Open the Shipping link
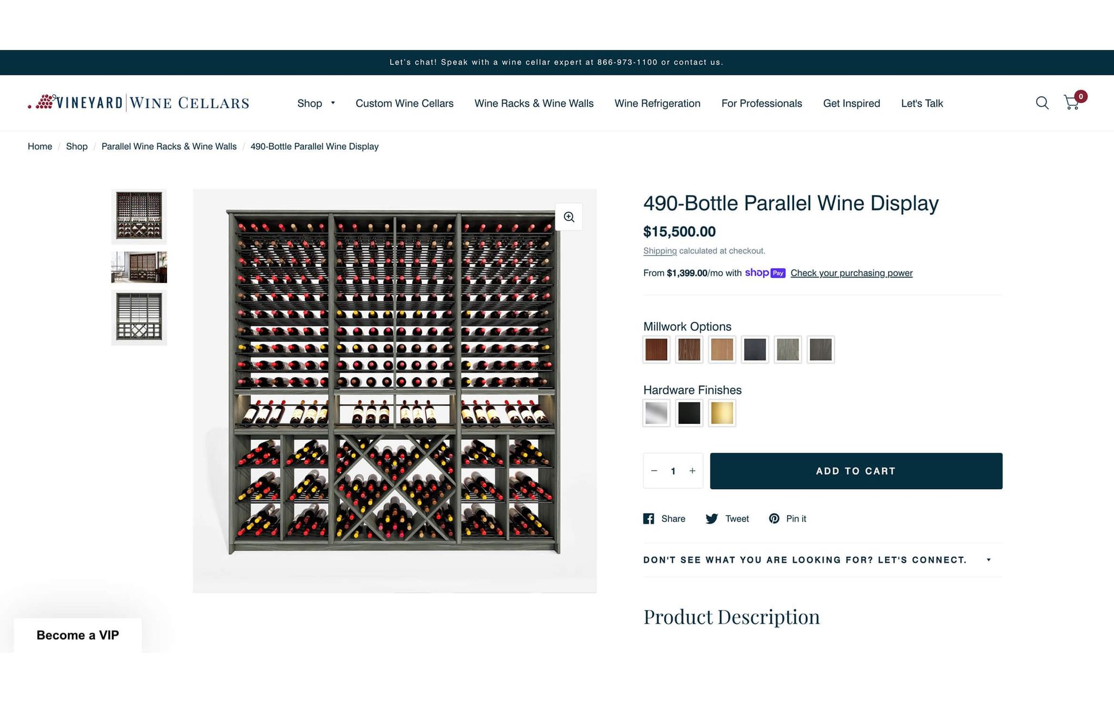Screen dimensions: 1114x703 click(659, 251)
